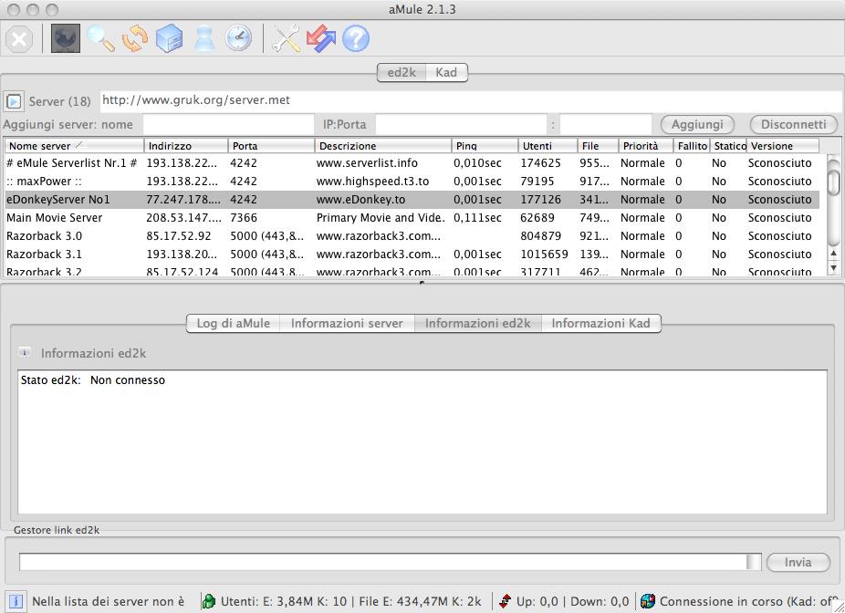Select the 'Razorback 3.0' server row

412,236
